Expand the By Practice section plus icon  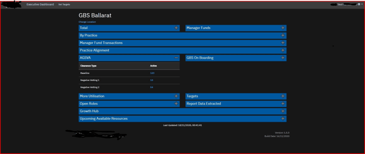click(283, 36)
